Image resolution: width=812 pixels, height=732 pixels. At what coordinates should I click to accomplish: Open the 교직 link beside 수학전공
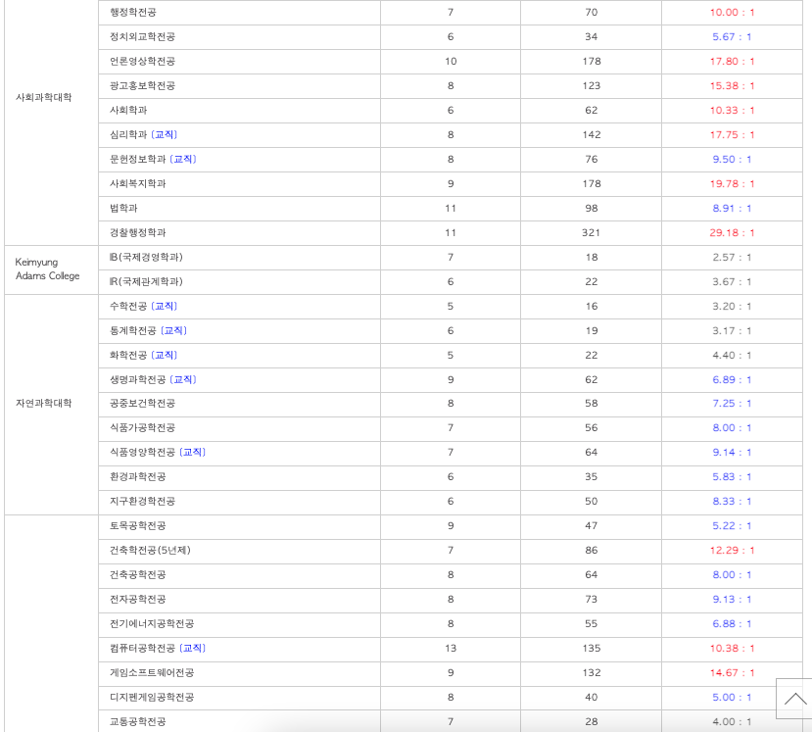coord(165,306)
